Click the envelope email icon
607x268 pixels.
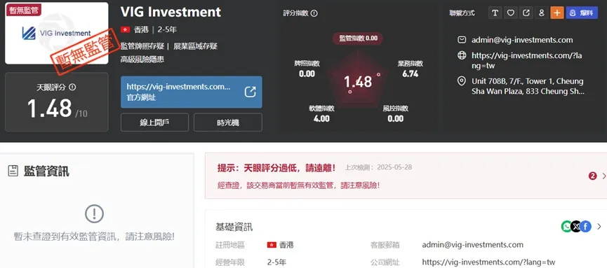pyautogui.click(x=462, y=40)
